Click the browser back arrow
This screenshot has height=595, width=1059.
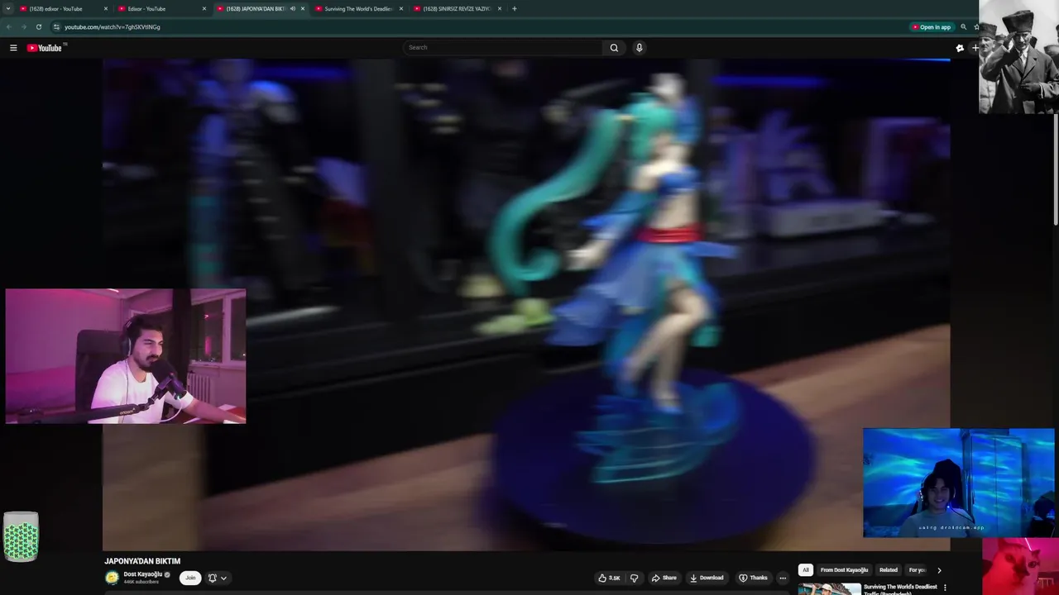9,27
